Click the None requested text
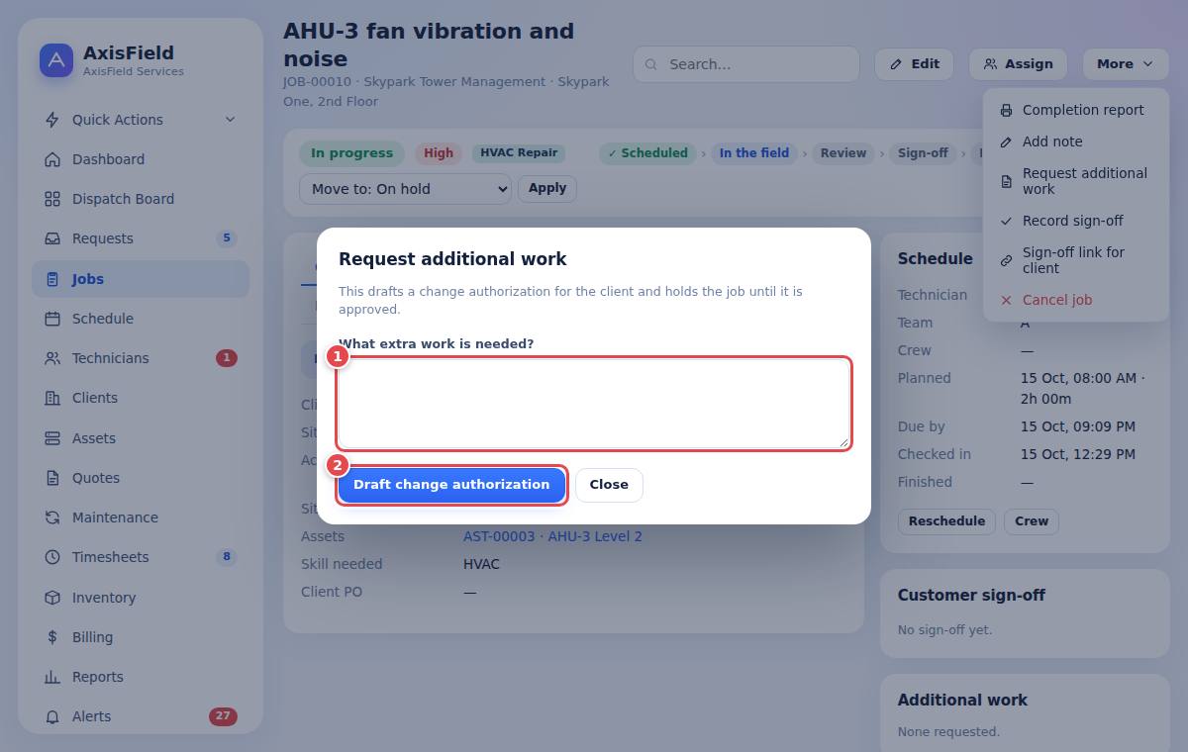The image size is (1188, 752). pyautogui.click(x=948, y=732)
